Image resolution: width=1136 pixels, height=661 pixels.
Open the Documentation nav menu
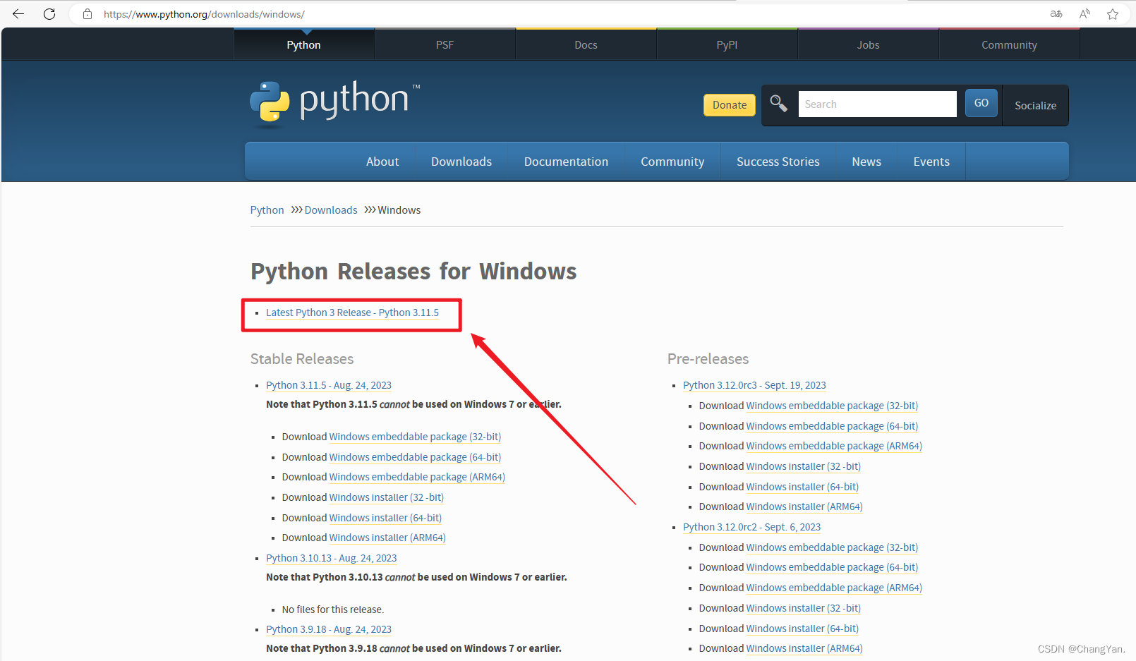click(x=566, y=162)
